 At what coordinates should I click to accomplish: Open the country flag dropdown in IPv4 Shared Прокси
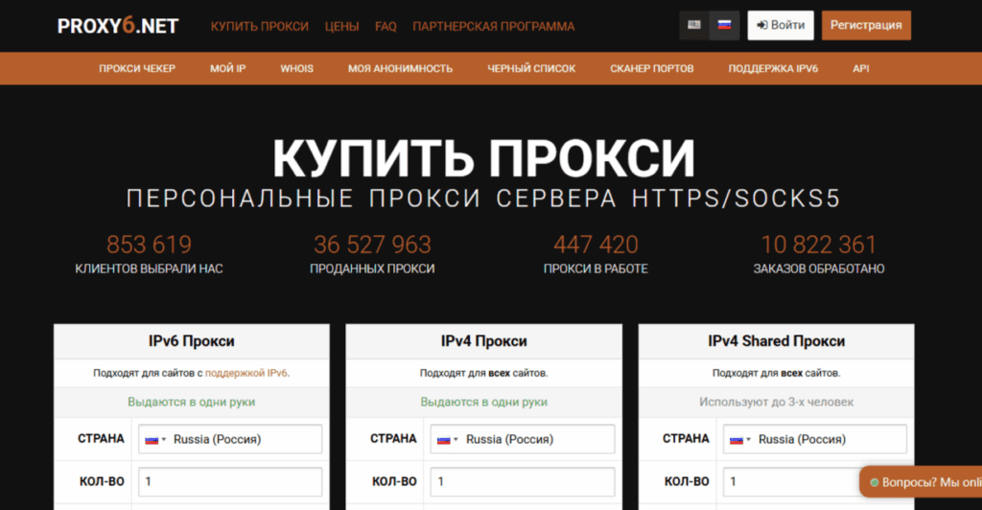[x=739, y=439]
